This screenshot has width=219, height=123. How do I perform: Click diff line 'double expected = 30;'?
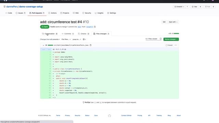point(68,90)
